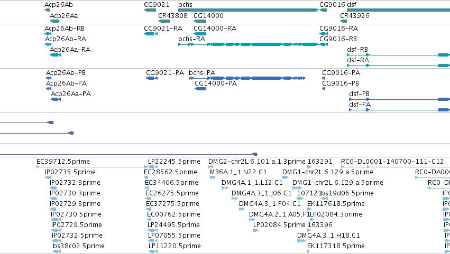Select the Acp26Ab-RA transcript label

[66, 39]
